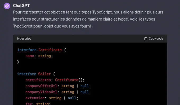The width and height of the screenshot is (180, 105).
Task: Click the line "interface Seller {"
Action: click(36, 74)
